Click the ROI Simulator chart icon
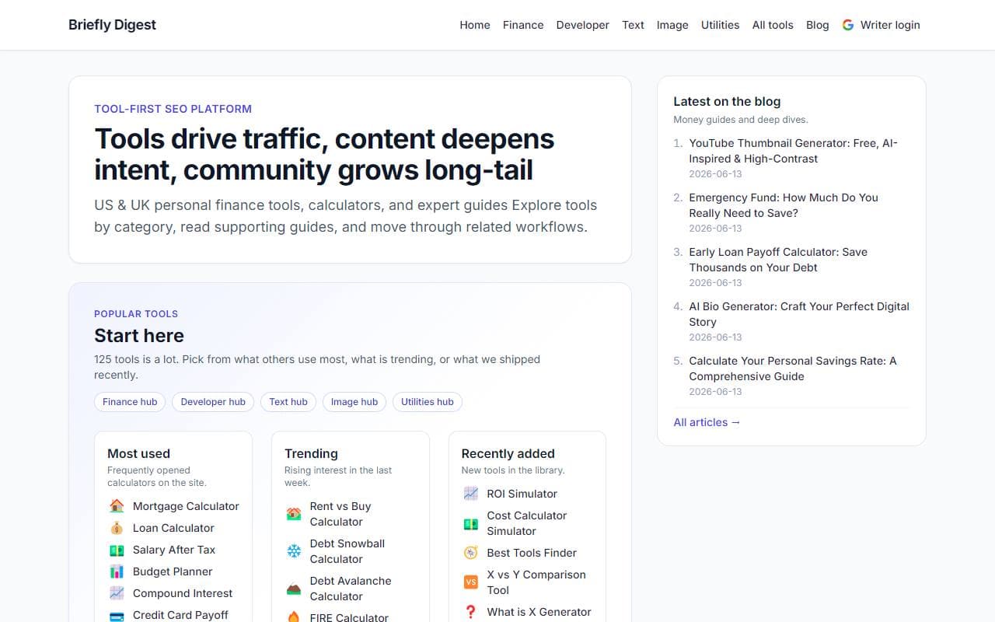This screenshot has width=995, height=622. click(471, 494)
